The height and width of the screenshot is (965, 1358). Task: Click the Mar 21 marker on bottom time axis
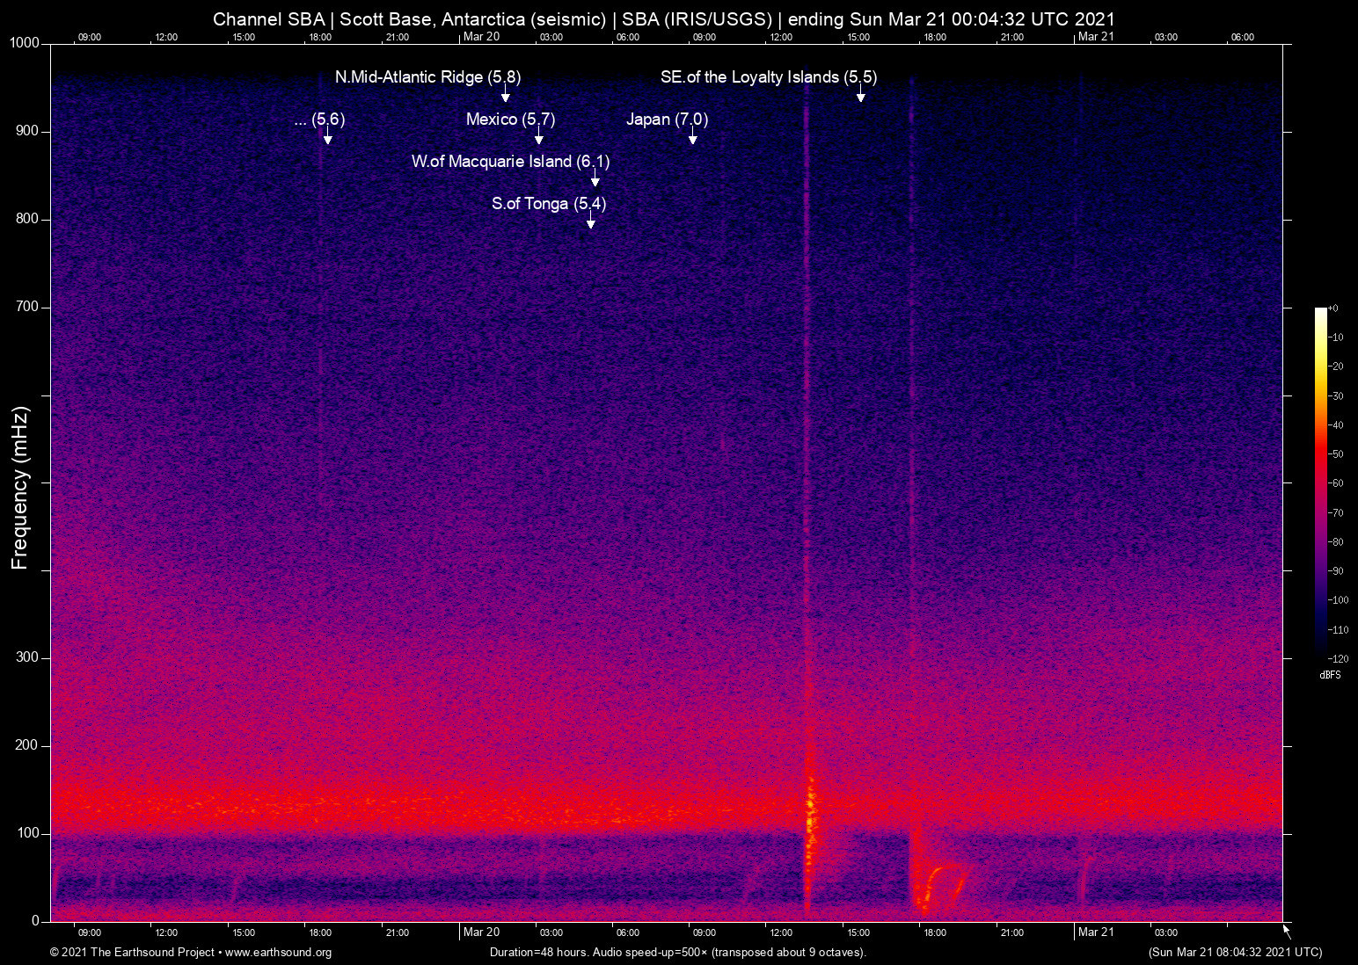pos(1096,932)
